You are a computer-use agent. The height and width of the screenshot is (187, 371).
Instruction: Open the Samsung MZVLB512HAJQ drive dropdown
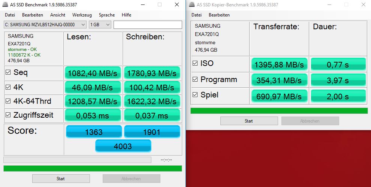(x=45, y=25)
